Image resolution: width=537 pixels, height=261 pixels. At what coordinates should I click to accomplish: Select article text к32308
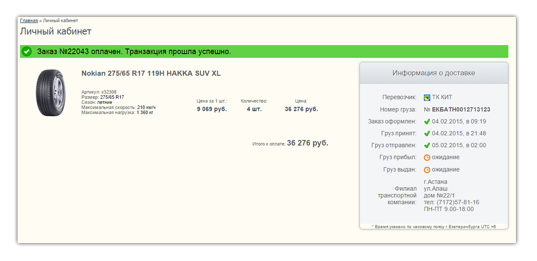tap(109, 92)
